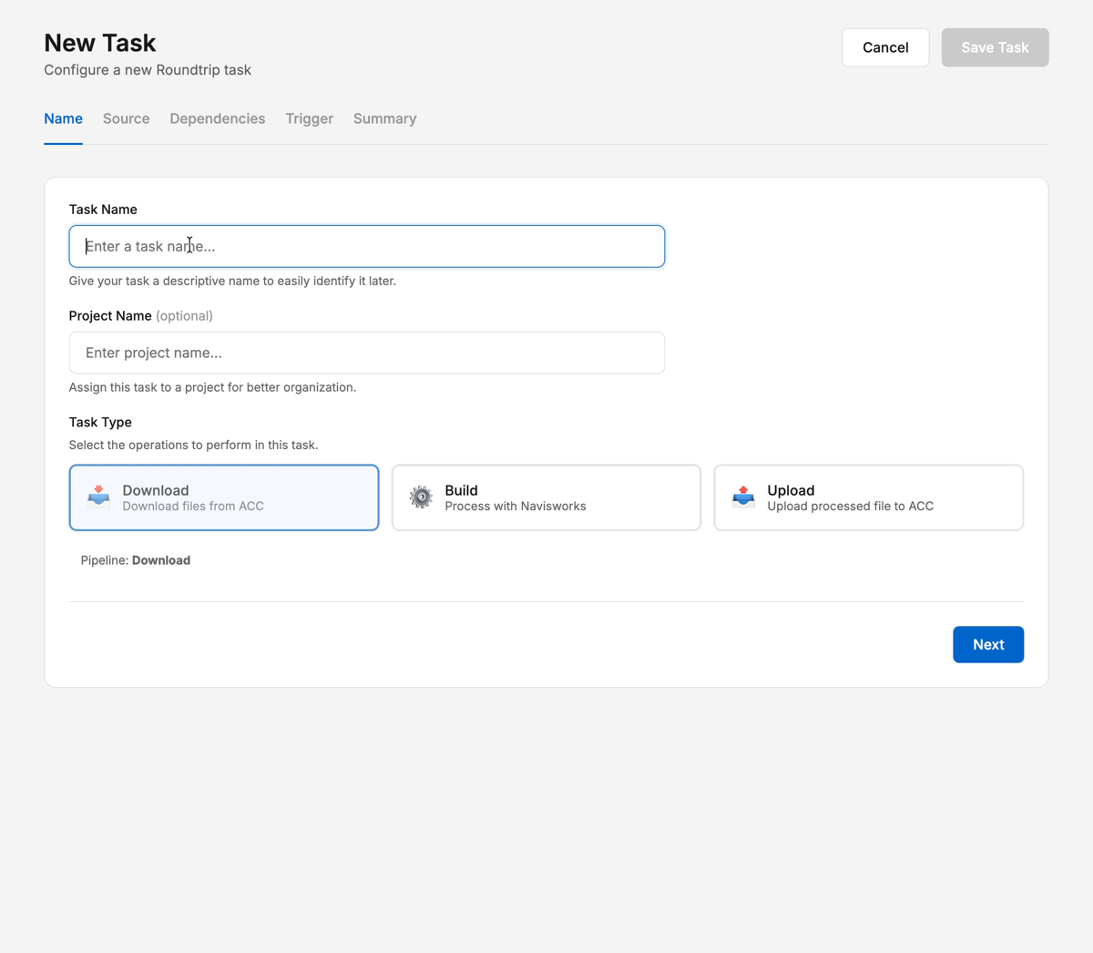The height and width of the screenshot is (953, 1093).
Task: Click the Build gear icon
Action: coord(421,497)
